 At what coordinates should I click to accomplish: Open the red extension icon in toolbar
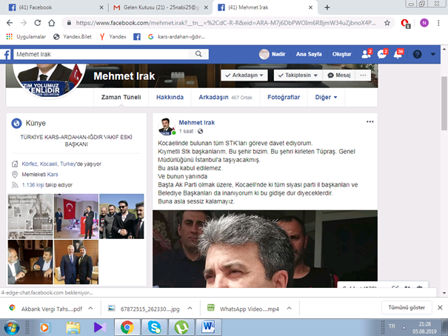[x=406, y=23]
